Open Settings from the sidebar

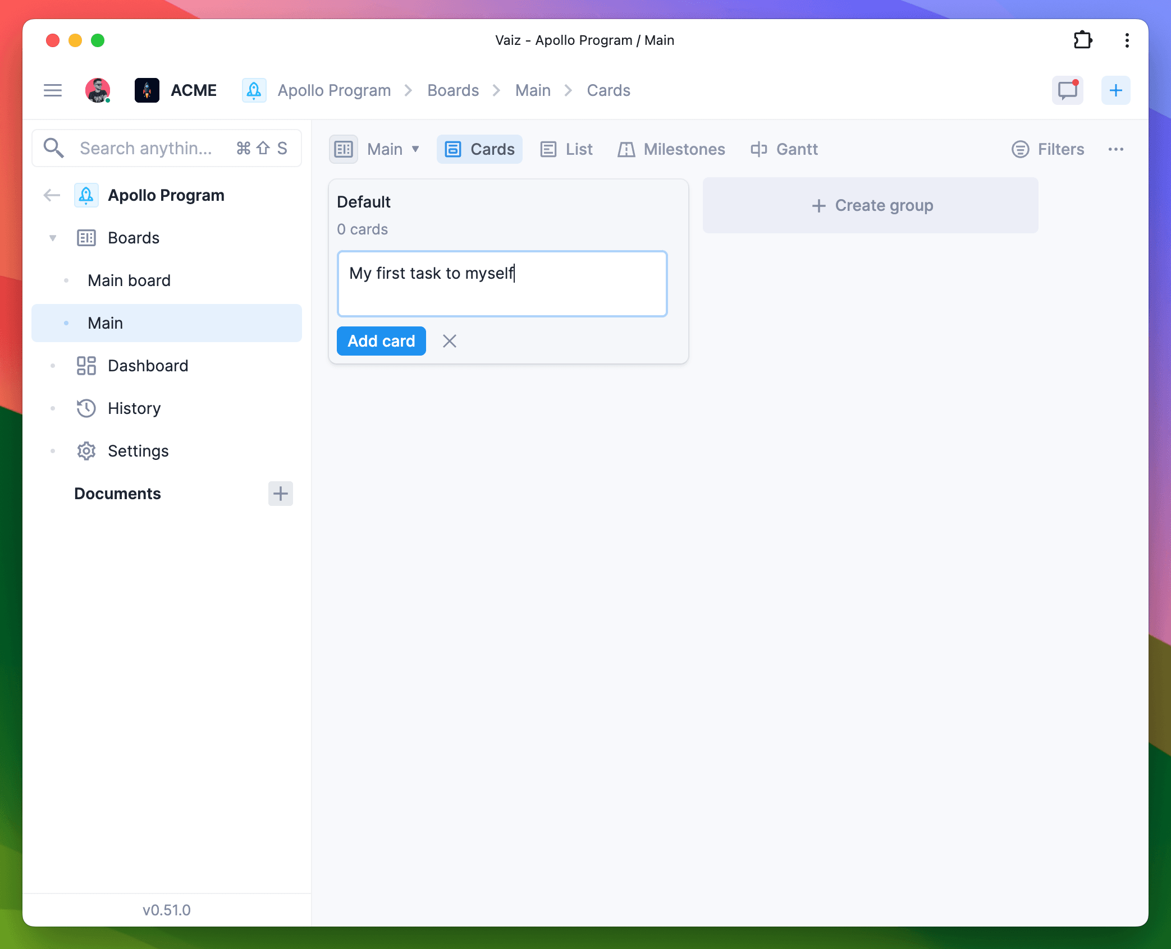pyautogui.click(x=138, y=451)
